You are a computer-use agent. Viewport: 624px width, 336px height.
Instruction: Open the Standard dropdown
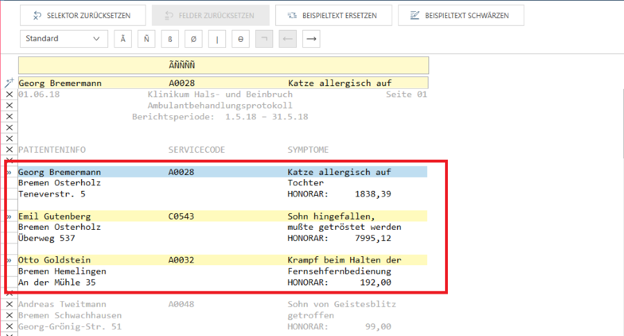[x=63, y=39]
